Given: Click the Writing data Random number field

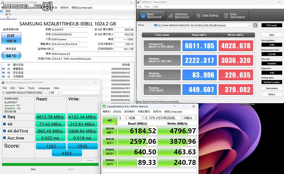Looking at the screenshot, I should pyautogui.click(x=272, y=82).
